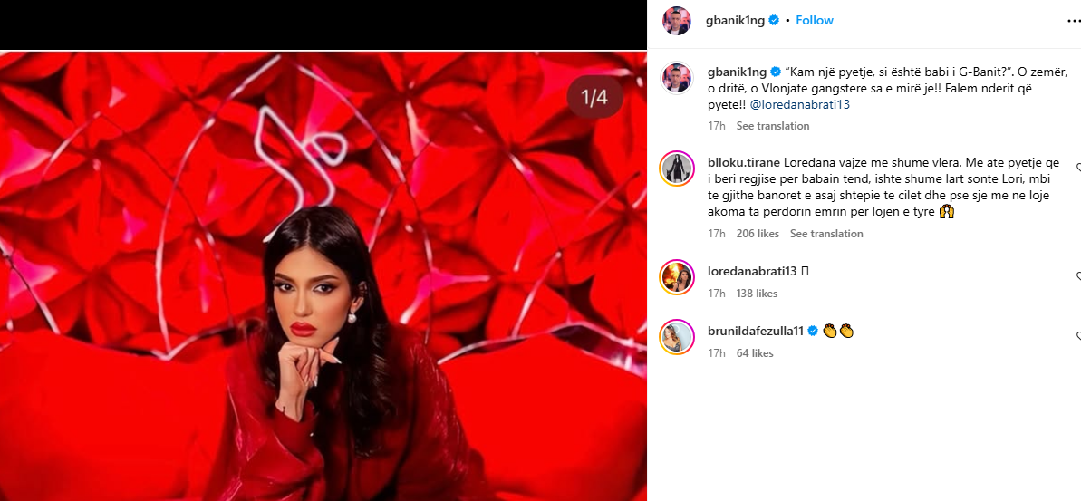Click the verified badge next to gbanik1ng header

774,21
